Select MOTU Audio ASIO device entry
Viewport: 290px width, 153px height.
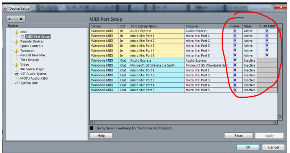coord(34,78)
